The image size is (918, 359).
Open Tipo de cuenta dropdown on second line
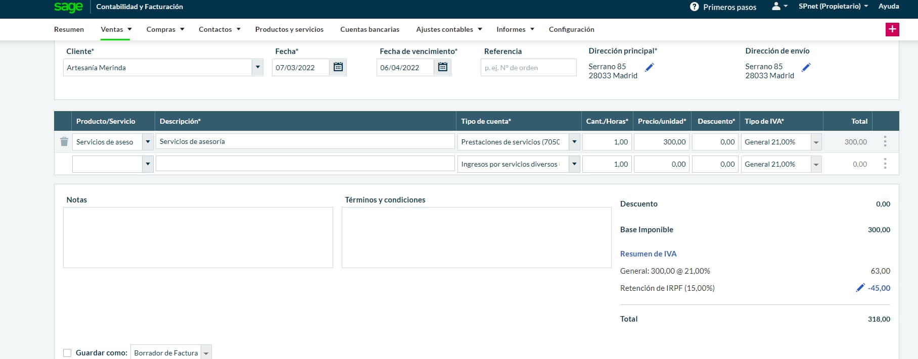point(574,164)
